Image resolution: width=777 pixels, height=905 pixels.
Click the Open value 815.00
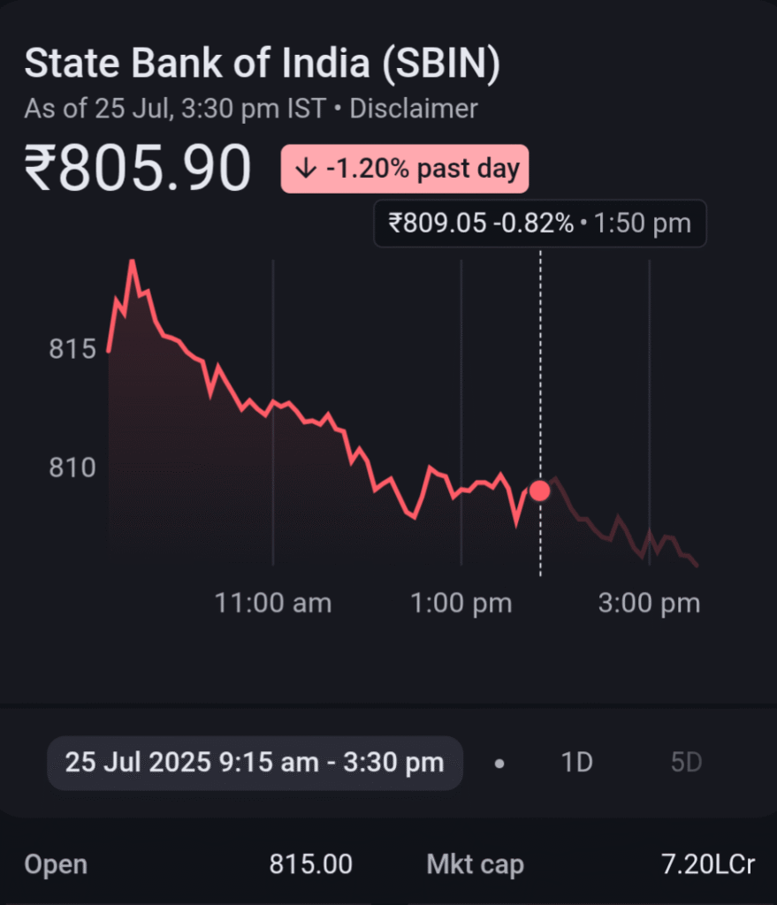point(310,864)
